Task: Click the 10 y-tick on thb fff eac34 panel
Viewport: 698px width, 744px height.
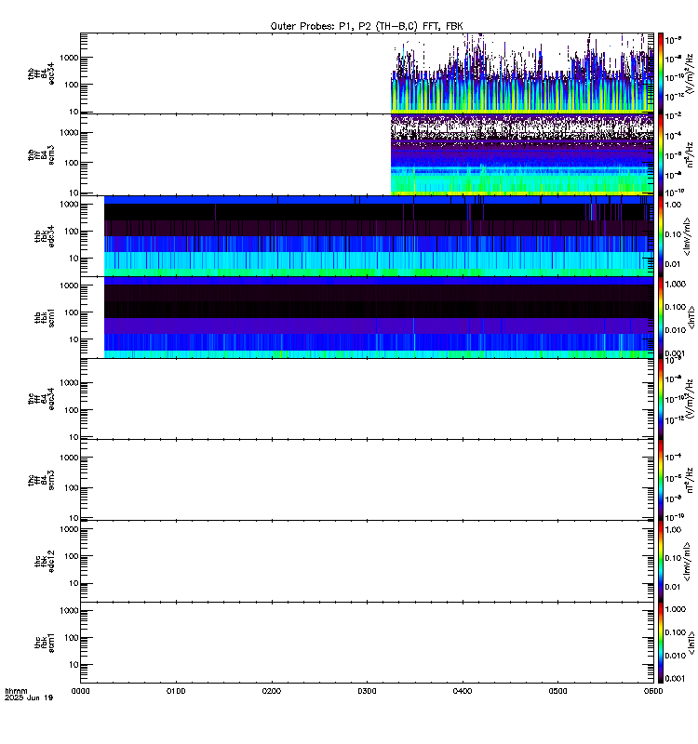Action: (74, 112)
